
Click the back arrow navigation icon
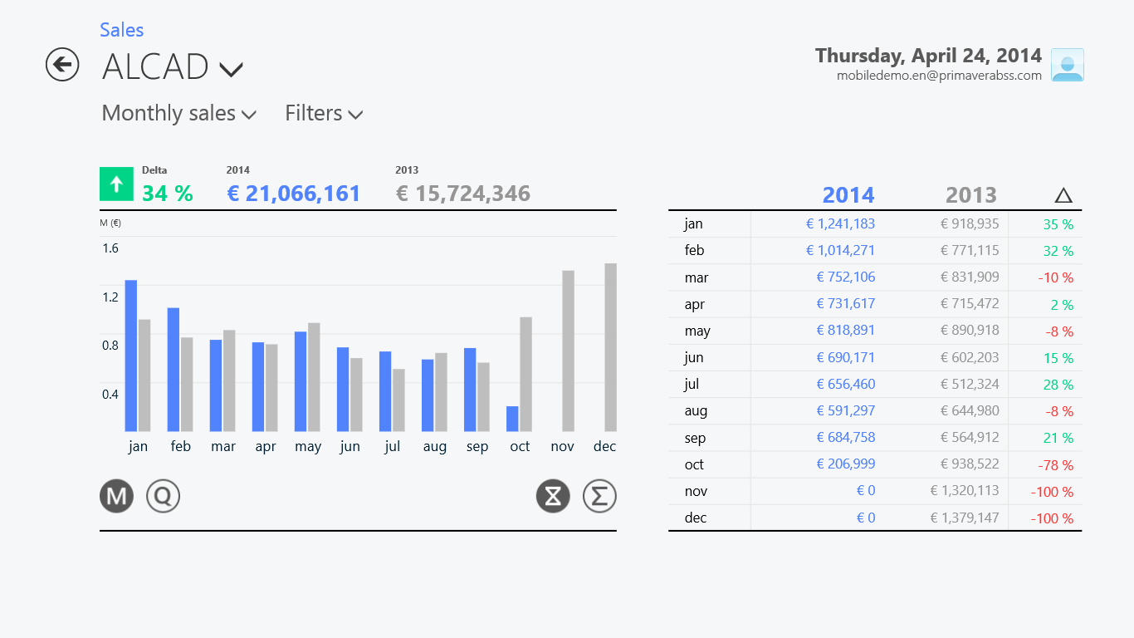(62, 65)
